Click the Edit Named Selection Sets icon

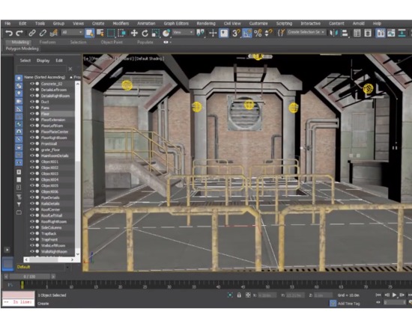tap(281, 33)
